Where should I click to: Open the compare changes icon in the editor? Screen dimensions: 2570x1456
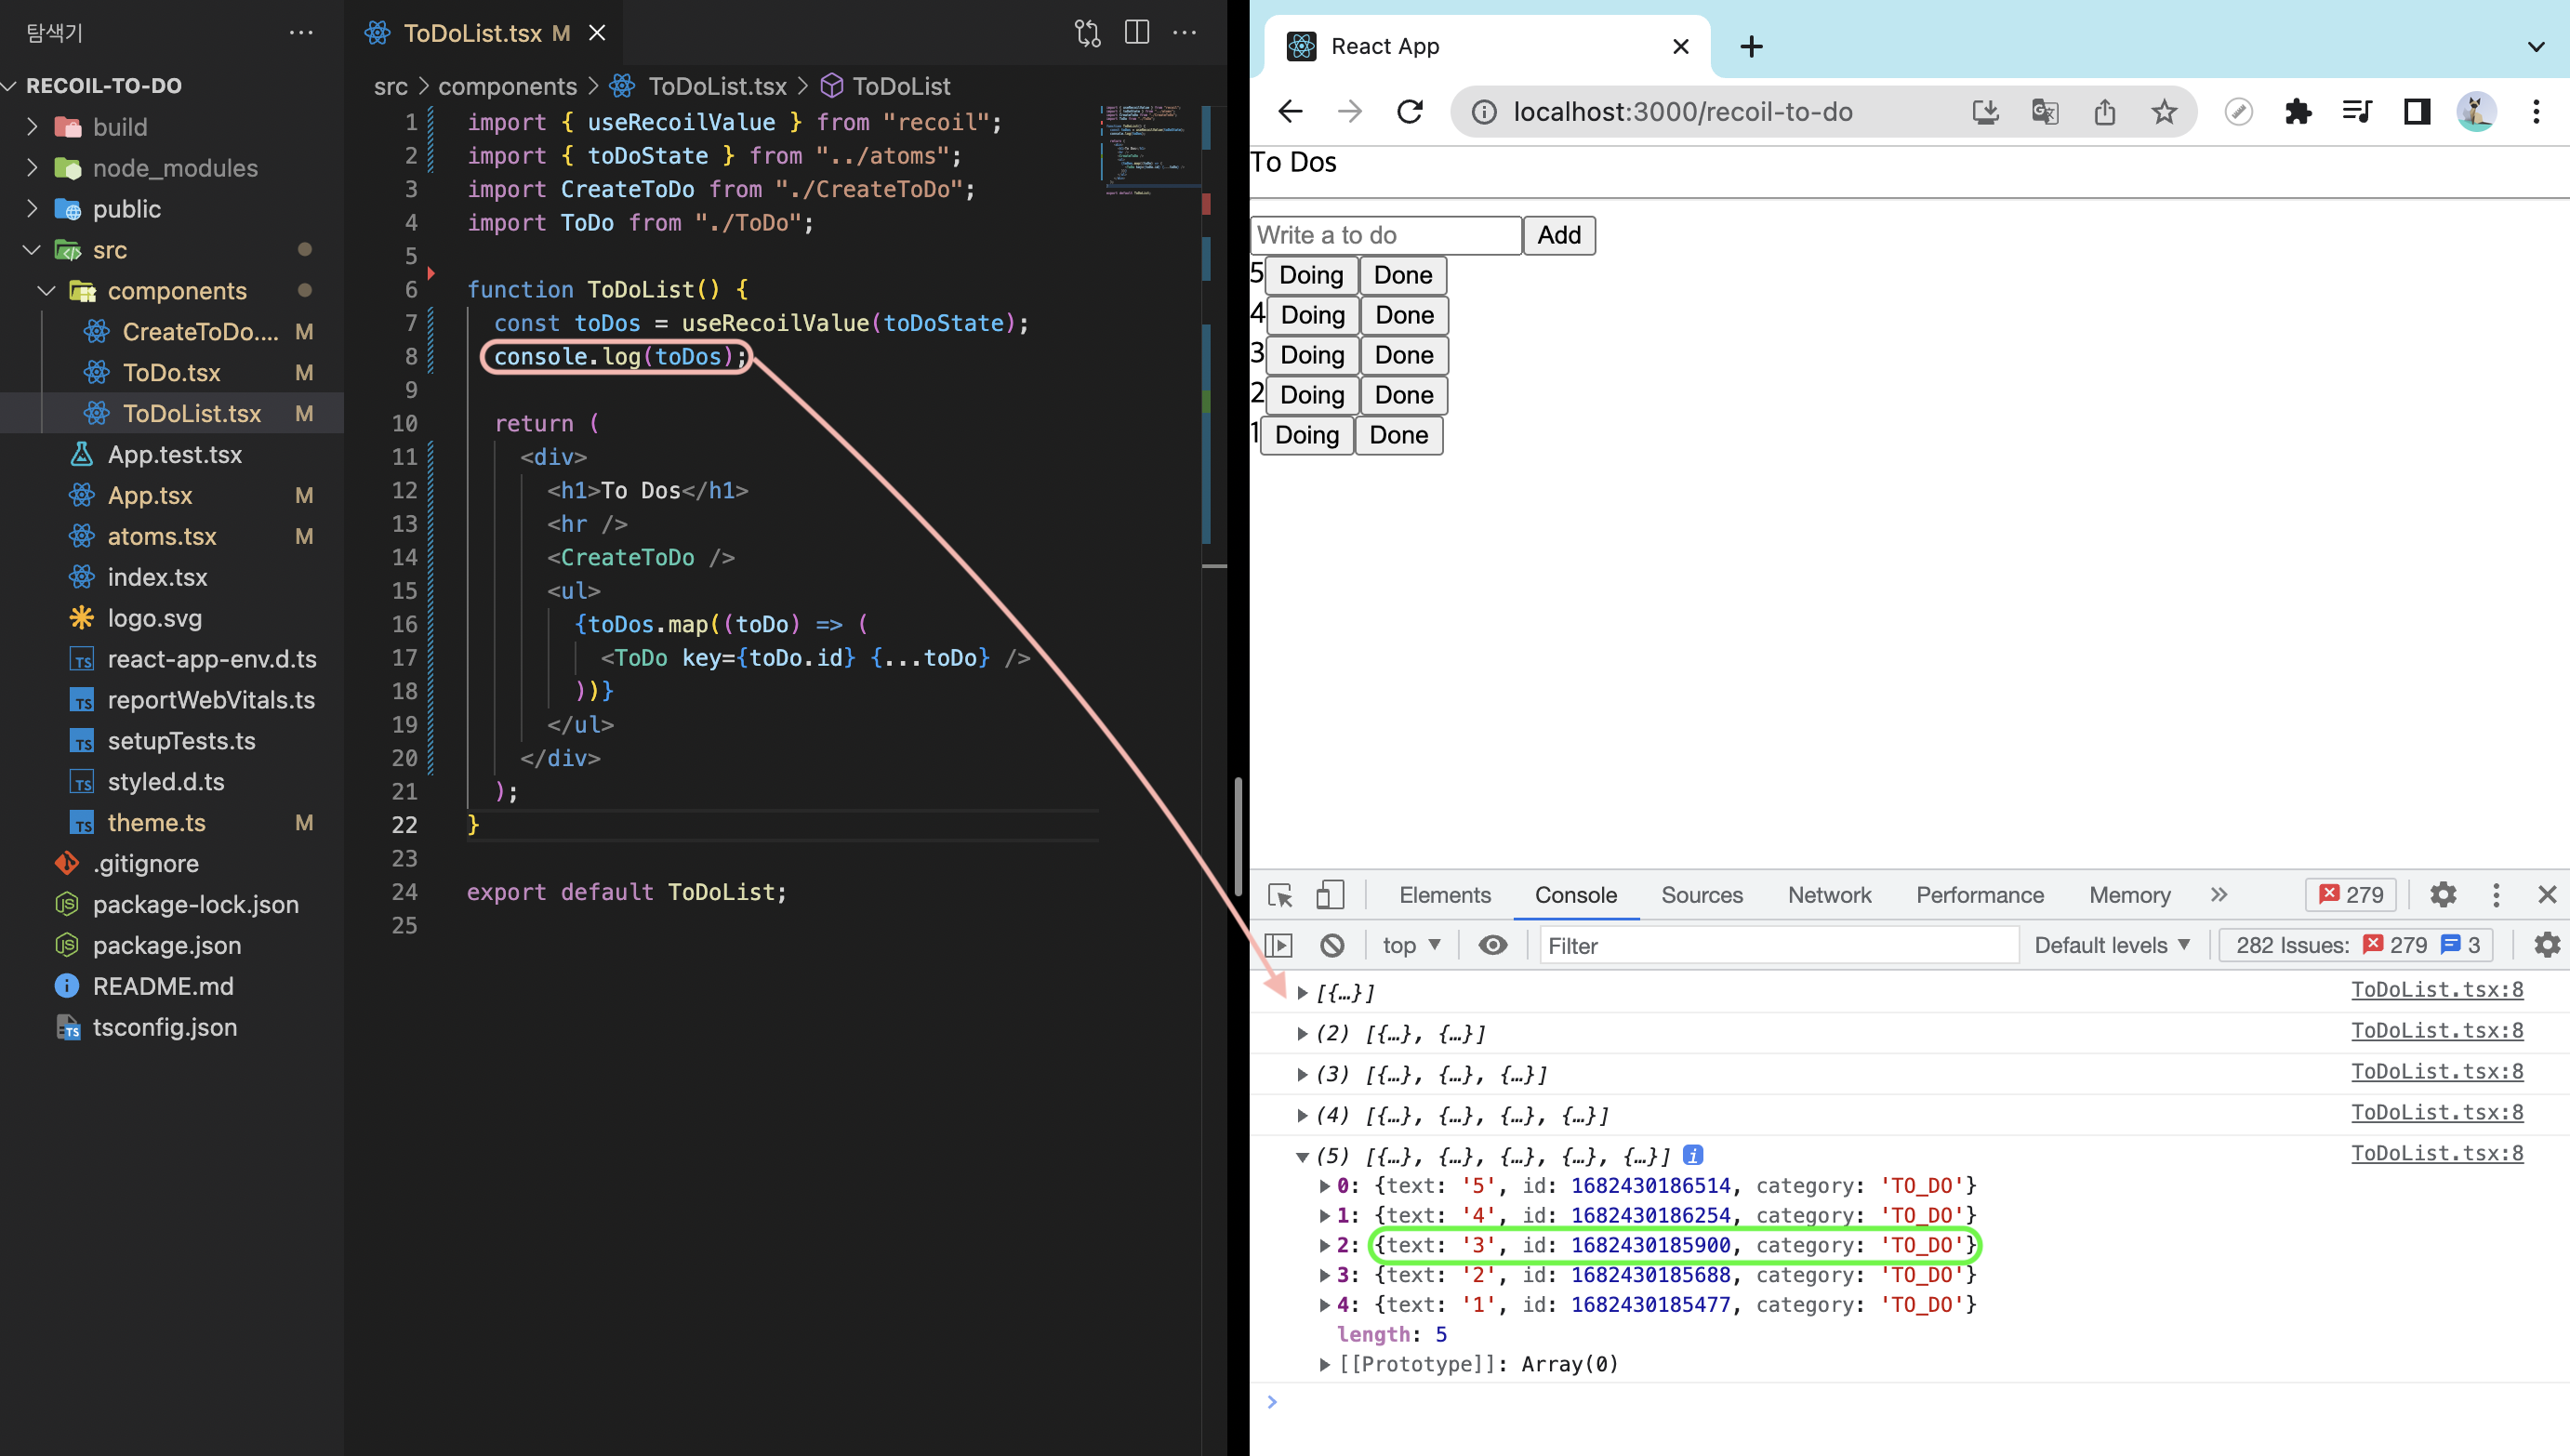(1087, 33)
